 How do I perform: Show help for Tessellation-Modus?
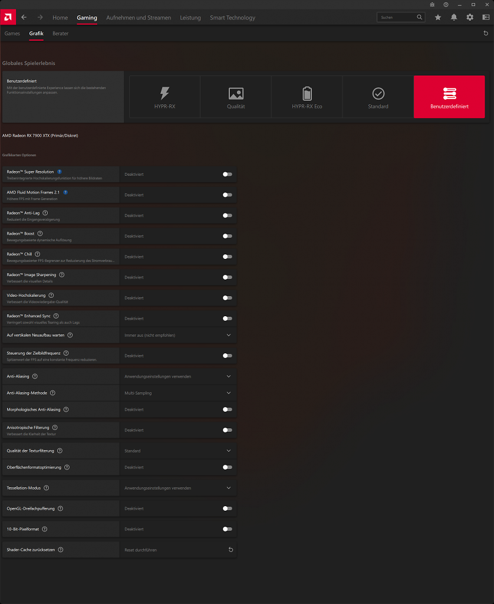pyautogui.click(x=46, y=488)
